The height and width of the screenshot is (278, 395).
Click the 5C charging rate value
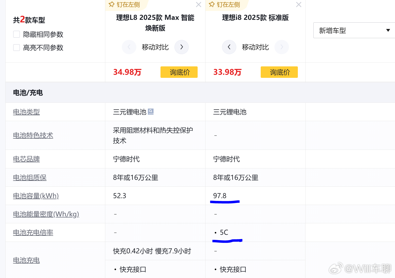point(224,232)
